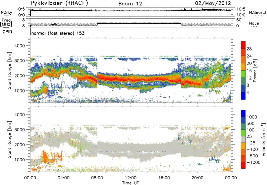The width and height of the screenshot is (267, 185).
Task: Click the "Time UT" axis title
Action: pos(130,183)
